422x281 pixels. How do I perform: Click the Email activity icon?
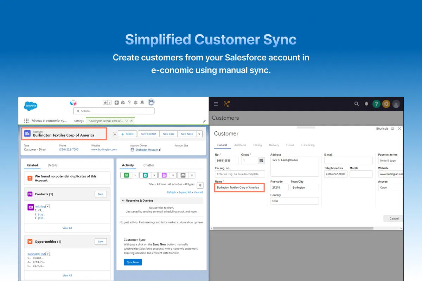coord(183,175)
